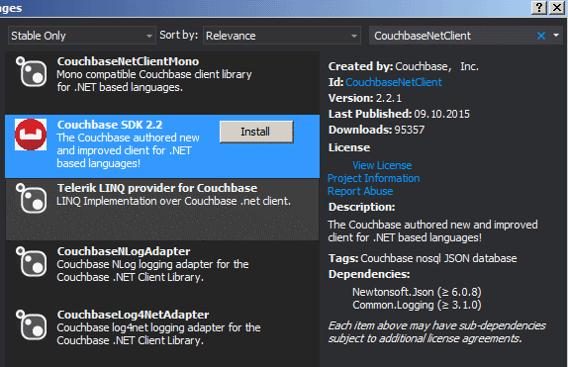568x367 pixels.
Task: Clear the search box with the X icon
Action: [541, 36]
